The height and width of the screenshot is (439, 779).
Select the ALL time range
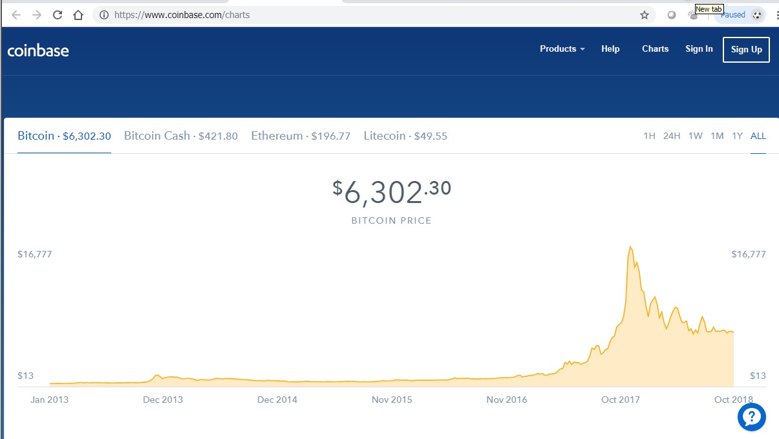[758, 136]
